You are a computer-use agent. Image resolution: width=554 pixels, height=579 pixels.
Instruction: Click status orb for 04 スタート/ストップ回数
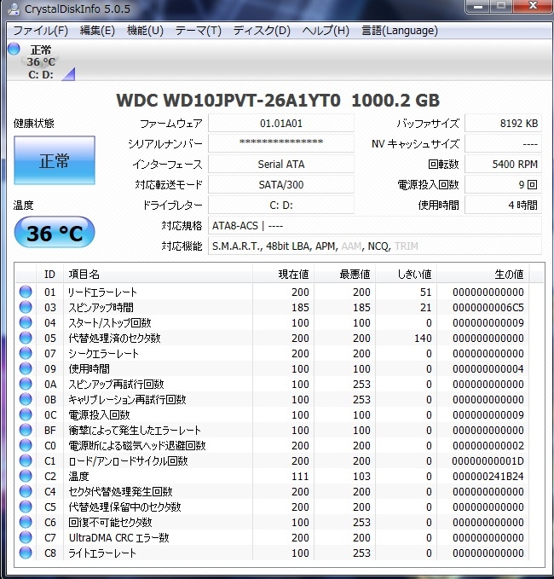(x=26, y=322)
